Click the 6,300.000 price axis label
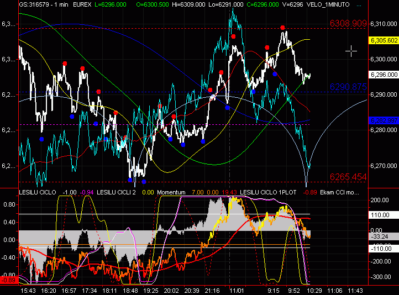The height and width of the screenshot is (295, 399). 384,59
